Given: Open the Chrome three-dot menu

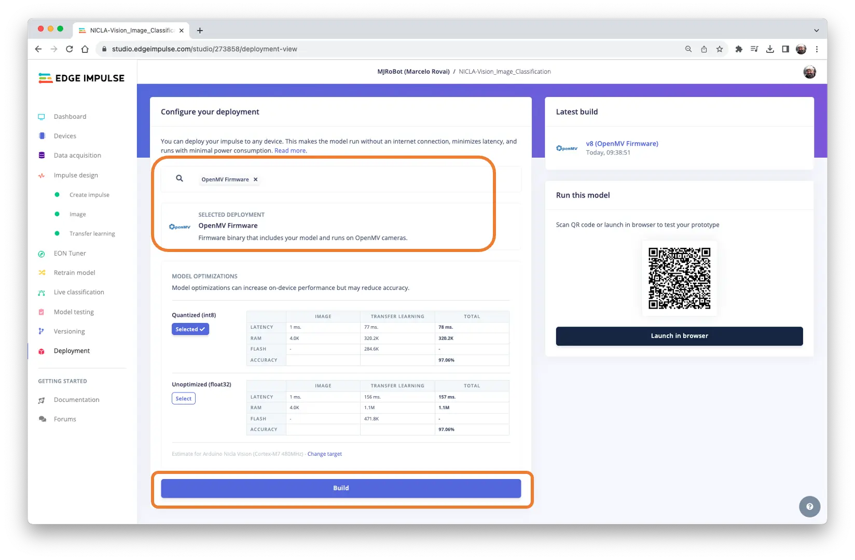Looking at the screenshot, I should click(817, 49).
